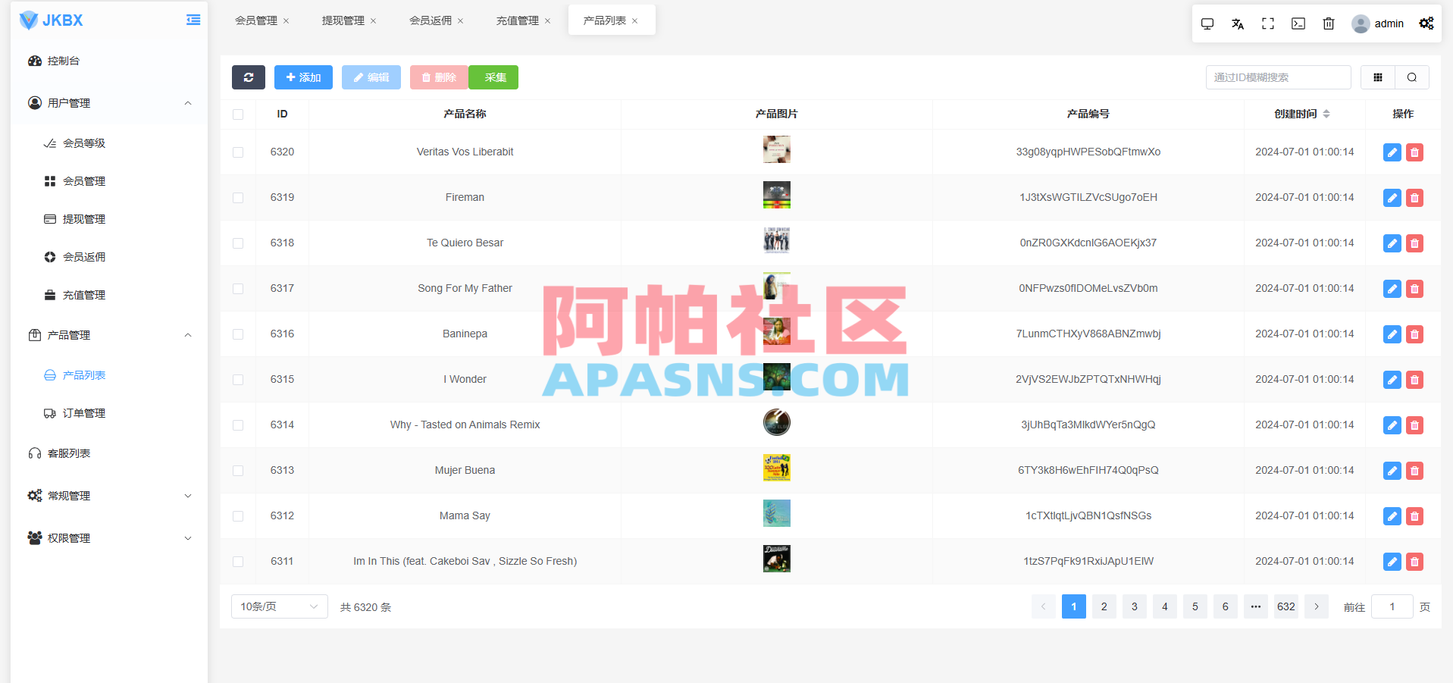Click the monitor home icon in header
This screenshot has height=683, width=1453.
(1207, 23)
